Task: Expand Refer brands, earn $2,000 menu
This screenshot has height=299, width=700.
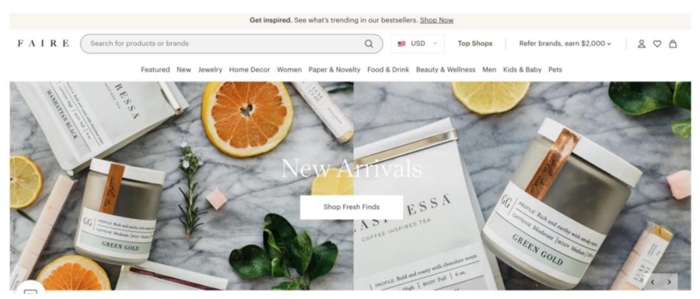Action: 565,43
